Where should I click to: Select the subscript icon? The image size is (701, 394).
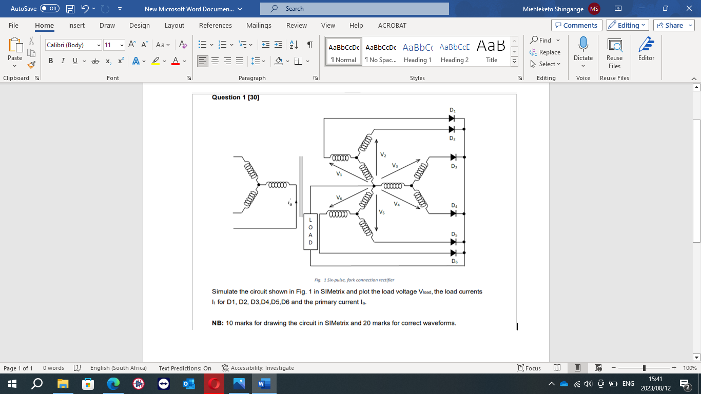point(108,61)
